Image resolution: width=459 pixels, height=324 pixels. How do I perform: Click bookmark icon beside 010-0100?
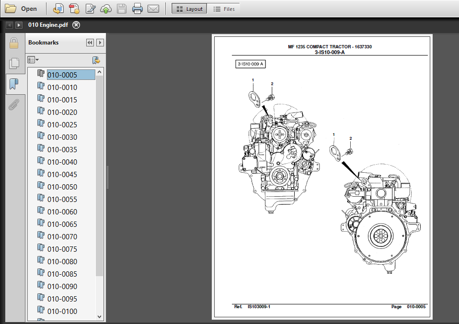pos(41,309)
